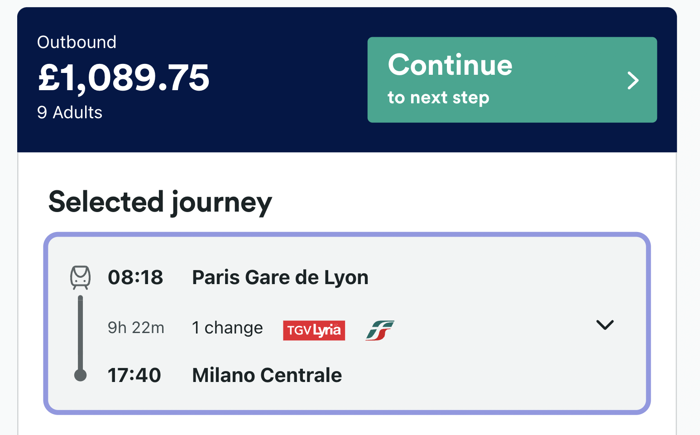
Task: Click the 08:18 departure time
Action: (x=135, y=277)
